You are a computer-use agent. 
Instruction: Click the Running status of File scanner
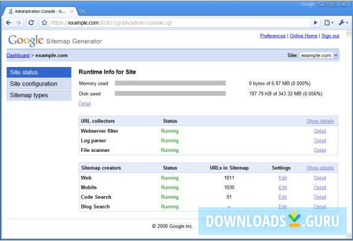170,150
